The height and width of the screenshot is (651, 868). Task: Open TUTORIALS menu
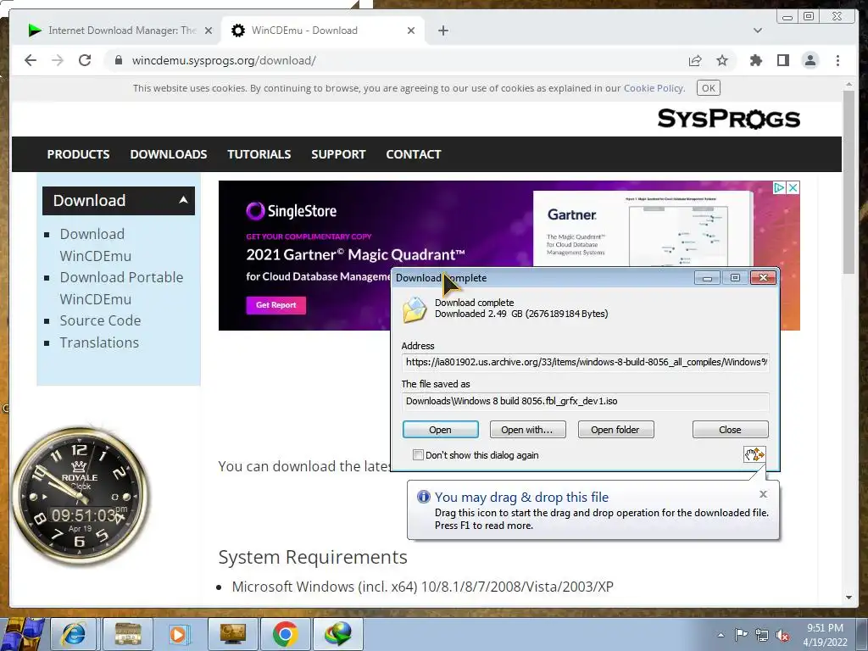259,154
